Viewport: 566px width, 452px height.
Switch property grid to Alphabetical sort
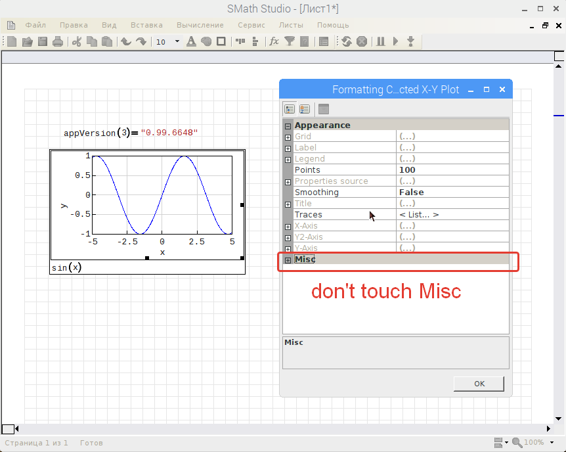[305, 109]
